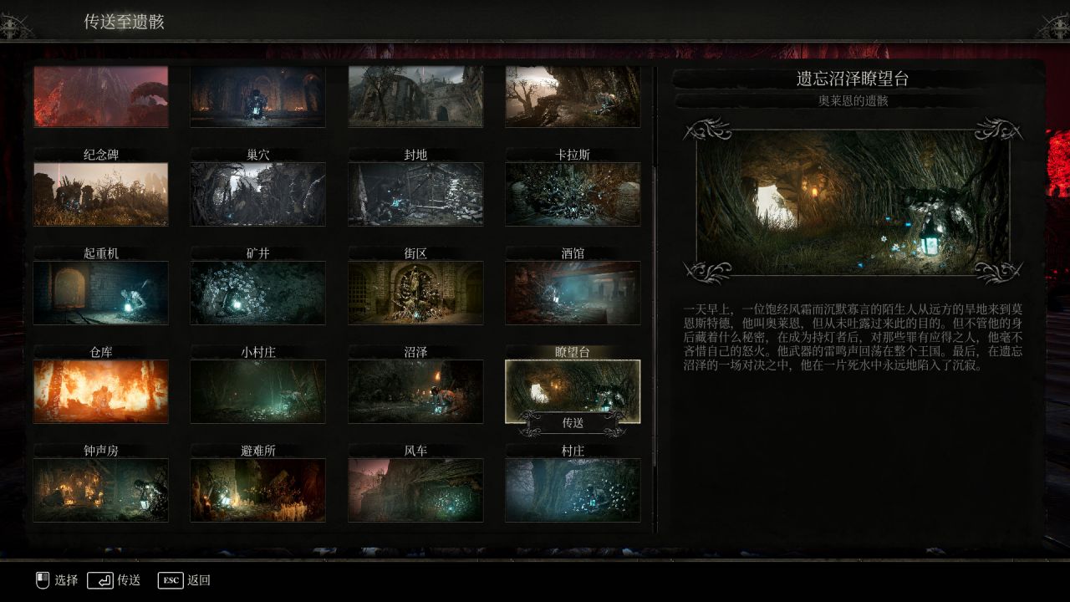Select the red crimson landscape thumbnail in top row
The image size is (1070, 602).
[101, 96]
